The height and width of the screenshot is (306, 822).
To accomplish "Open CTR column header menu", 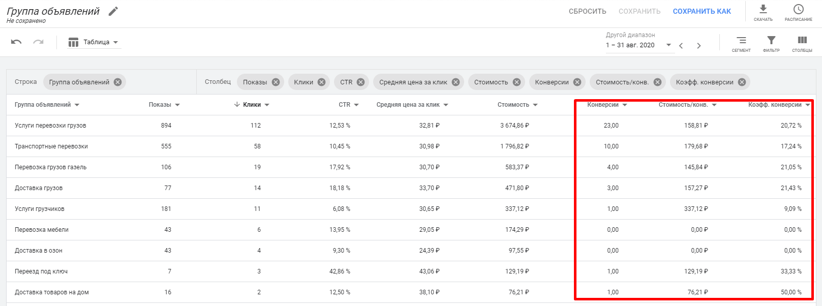I will tap(356, 105).
